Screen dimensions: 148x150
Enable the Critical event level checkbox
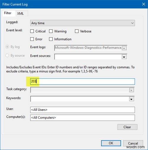point(32,31)
